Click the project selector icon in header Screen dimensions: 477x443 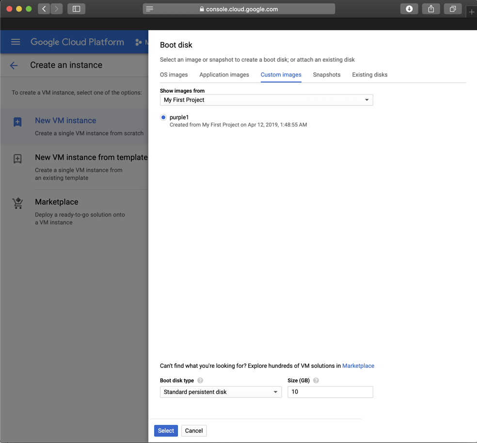click(x=139, y=42)
